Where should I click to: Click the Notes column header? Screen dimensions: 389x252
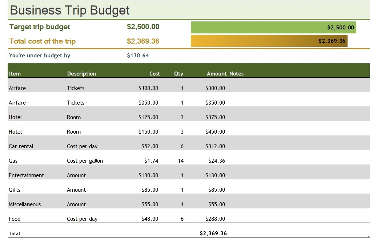[x=237, y=74]
